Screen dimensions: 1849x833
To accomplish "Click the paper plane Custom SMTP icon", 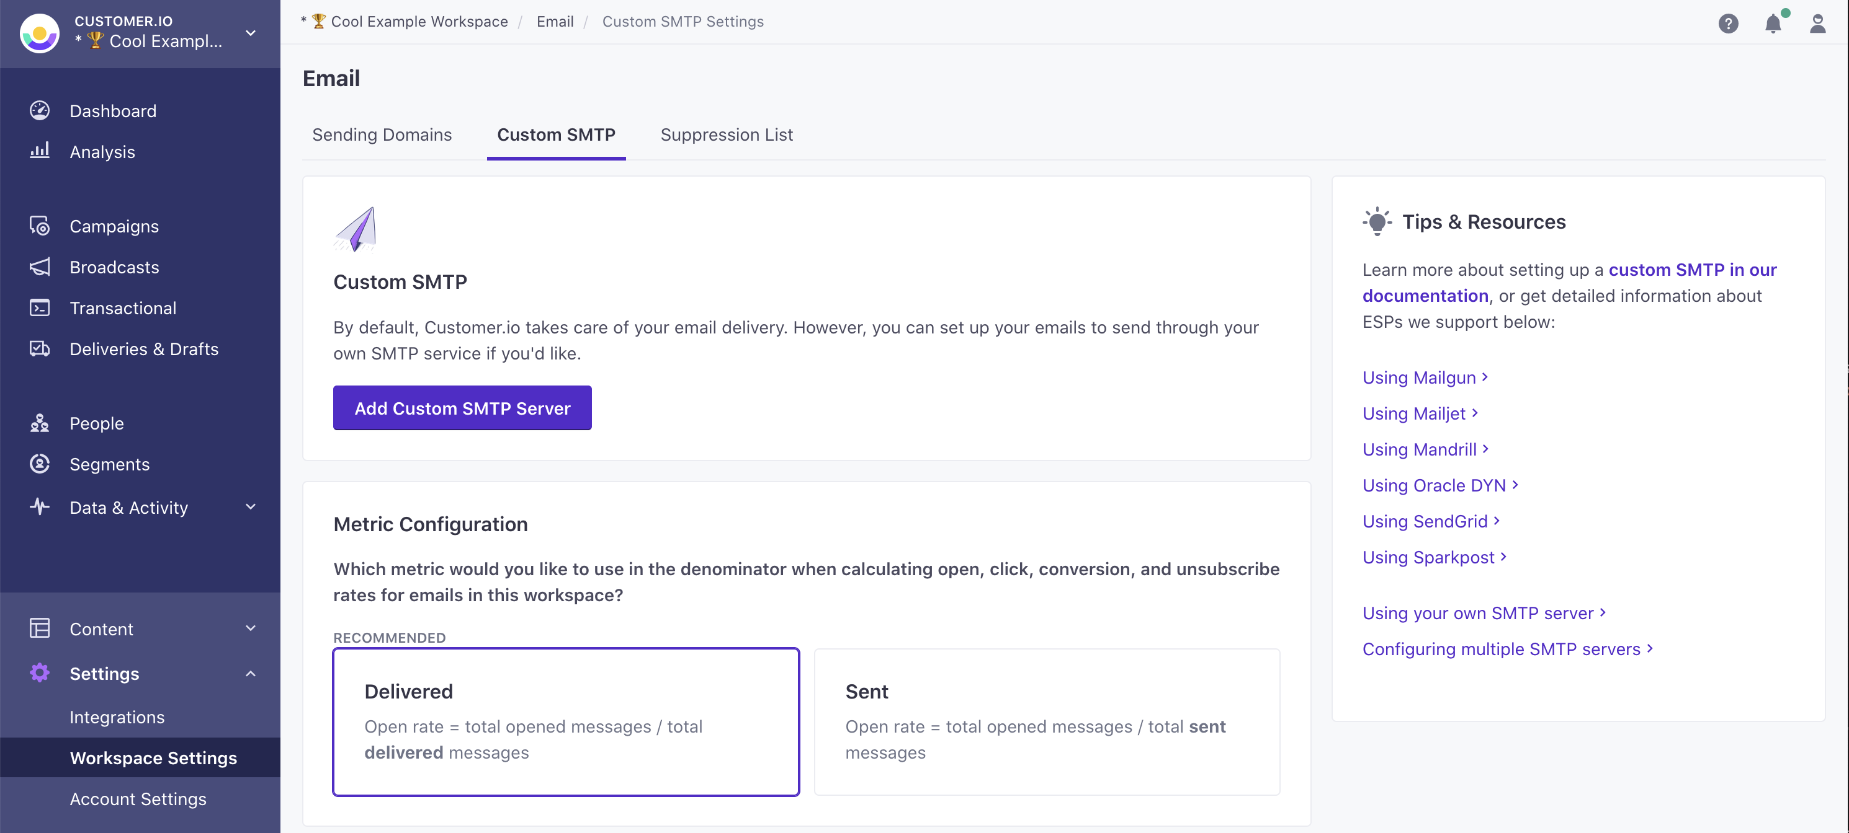I will click(x=356, y=229).
